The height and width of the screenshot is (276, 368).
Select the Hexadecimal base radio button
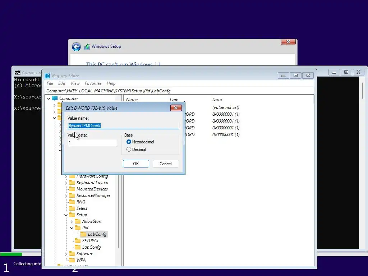(129, 142)
